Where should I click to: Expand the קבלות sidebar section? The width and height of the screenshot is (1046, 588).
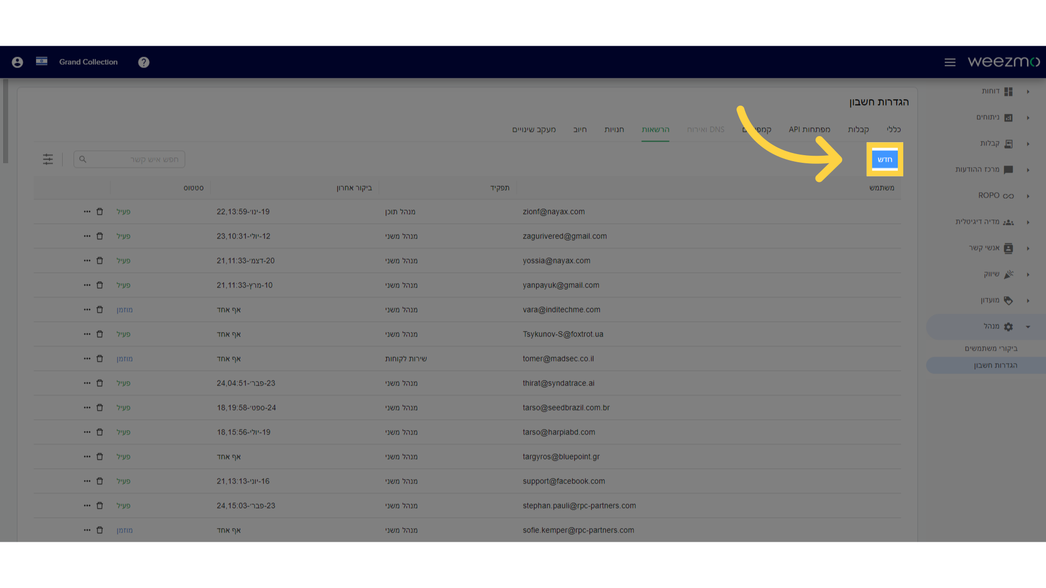tap(1028, 144)
